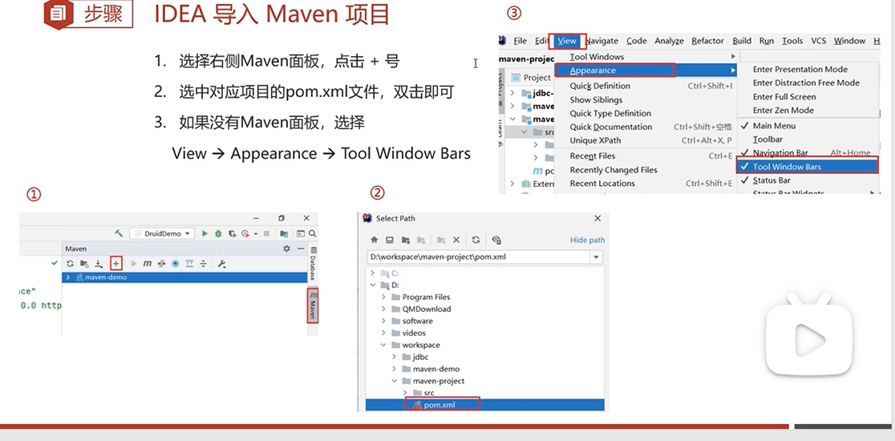The width and height of the screenshot is (895, 441).
Task: Select Appearance in the View menu
Action: pyautogui.click(x=646, y=71)
